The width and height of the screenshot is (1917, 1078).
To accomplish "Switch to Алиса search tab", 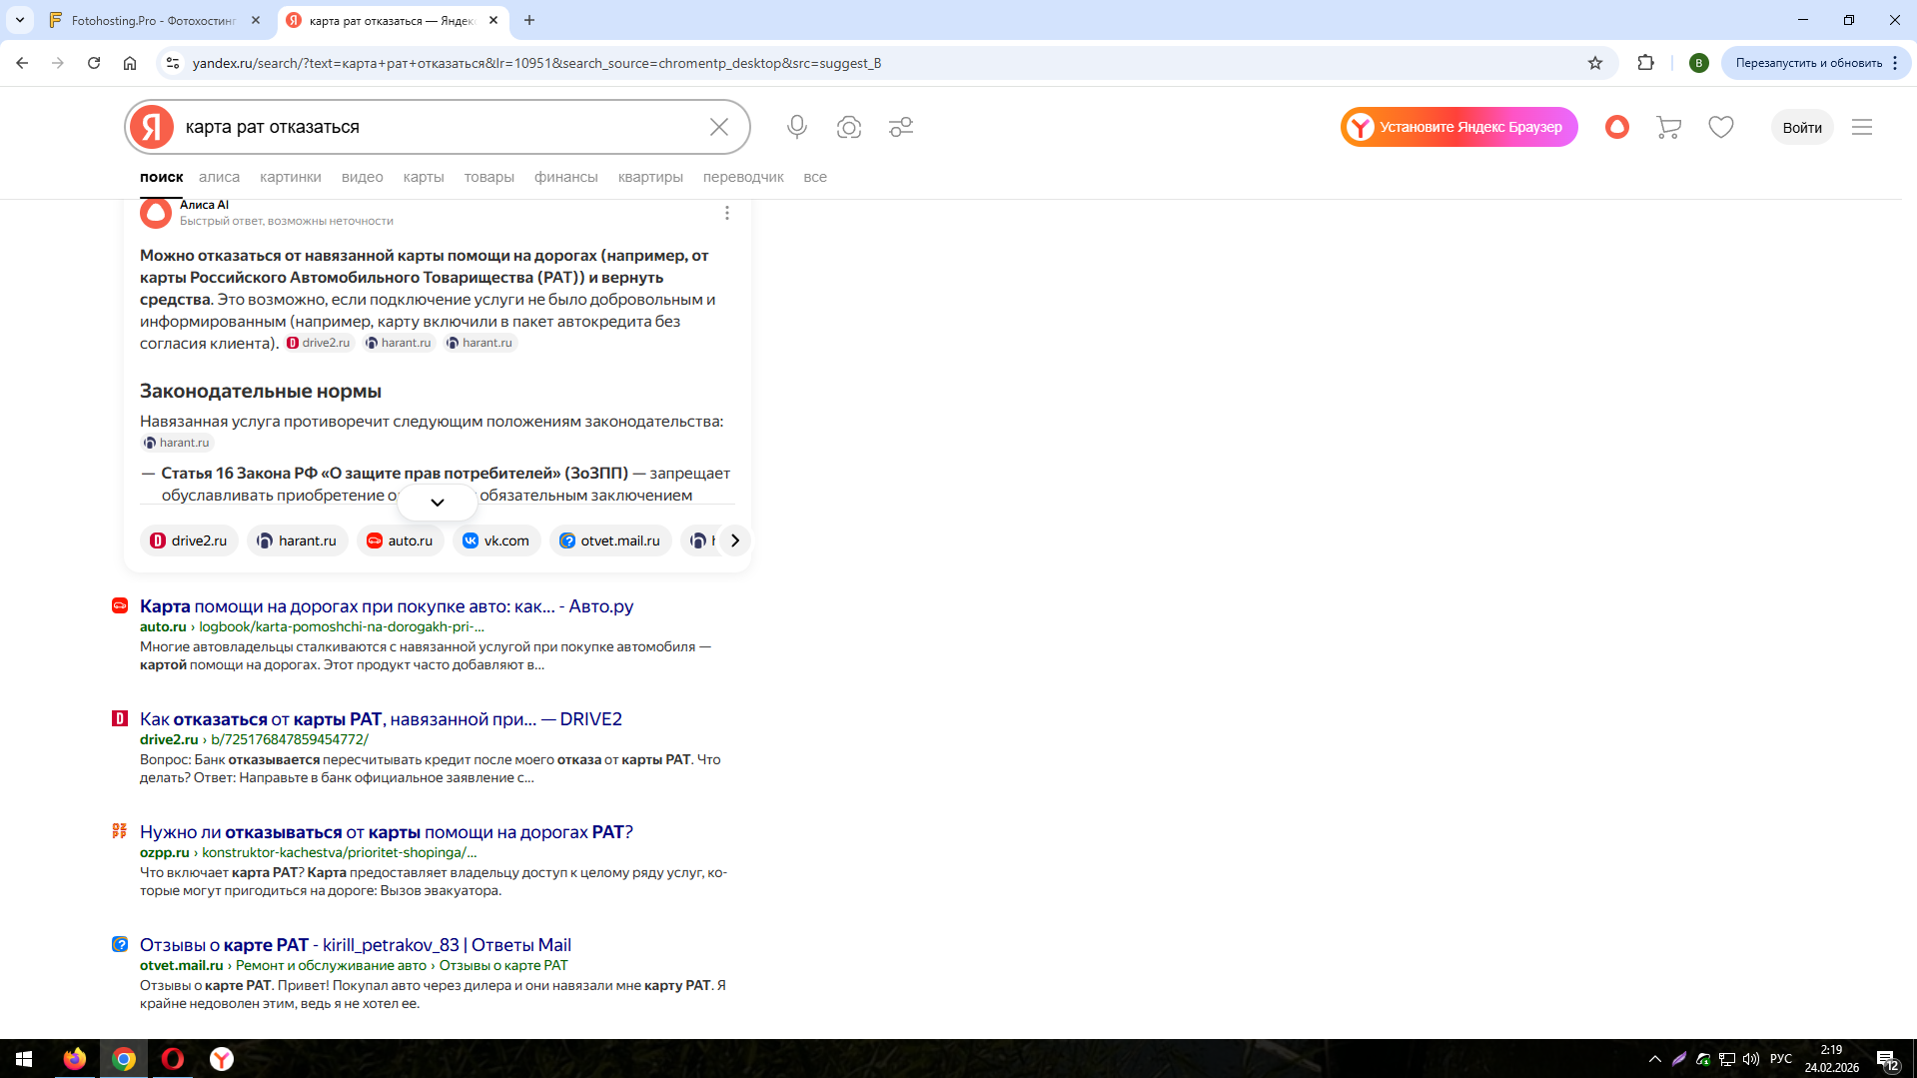I will 219,177.
